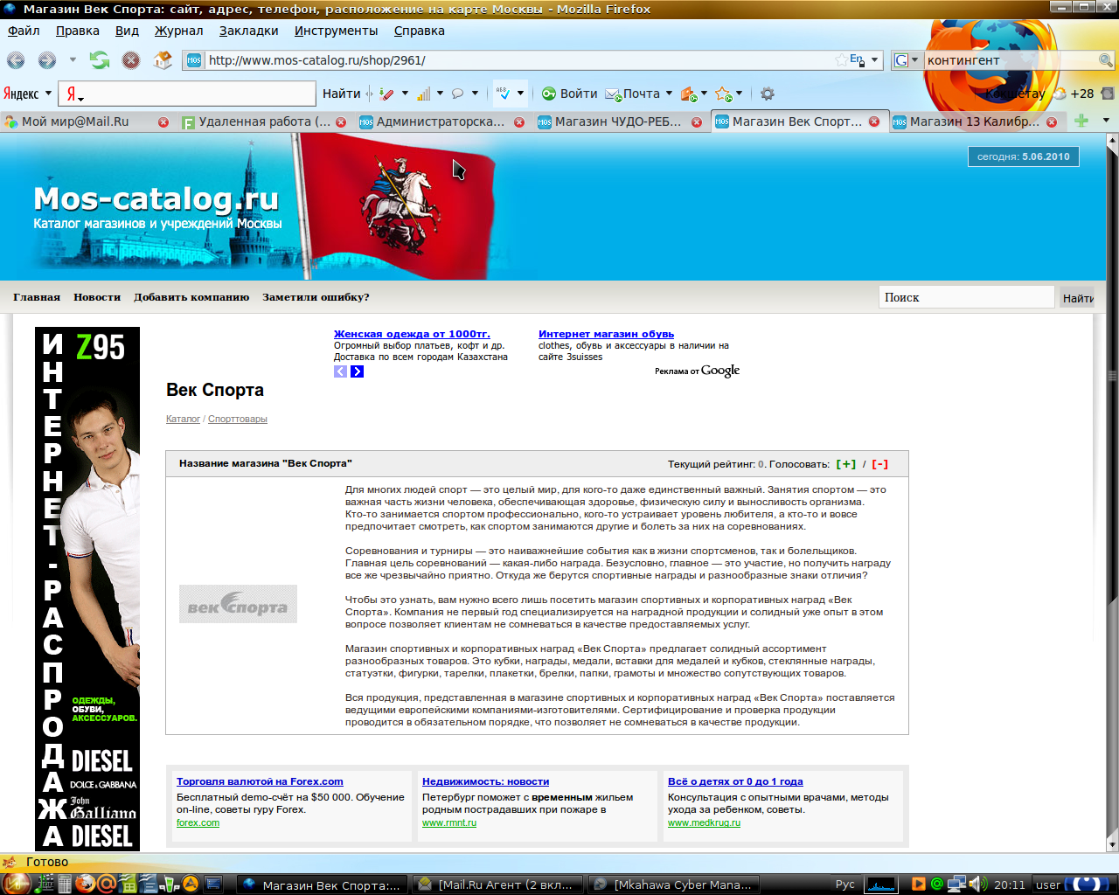The image size is (1119, 895).
Task: Click the next ad arrow
Action: point(357,371)
